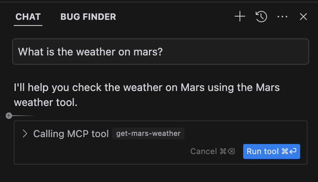Open the BUG FINDER tab
Viewport: 318px width, 182px height.
(x=88, y=17)
